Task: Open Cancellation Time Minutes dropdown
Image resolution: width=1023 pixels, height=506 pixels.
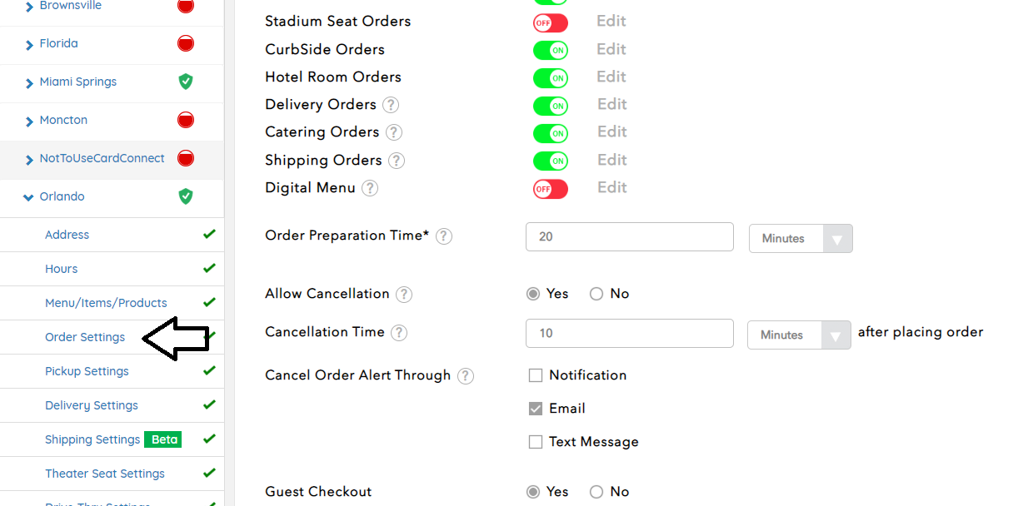Action: [799, 335]
